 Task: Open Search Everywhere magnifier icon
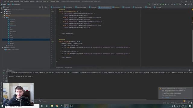click(192, 4)
